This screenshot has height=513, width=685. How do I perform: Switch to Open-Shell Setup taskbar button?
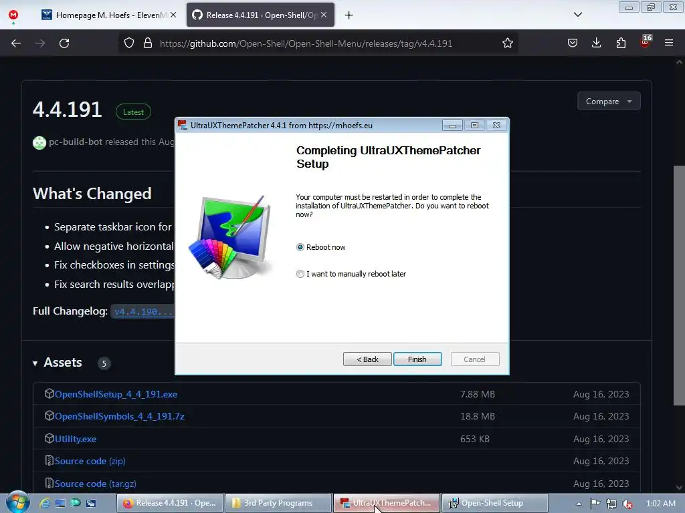[494, 503]
